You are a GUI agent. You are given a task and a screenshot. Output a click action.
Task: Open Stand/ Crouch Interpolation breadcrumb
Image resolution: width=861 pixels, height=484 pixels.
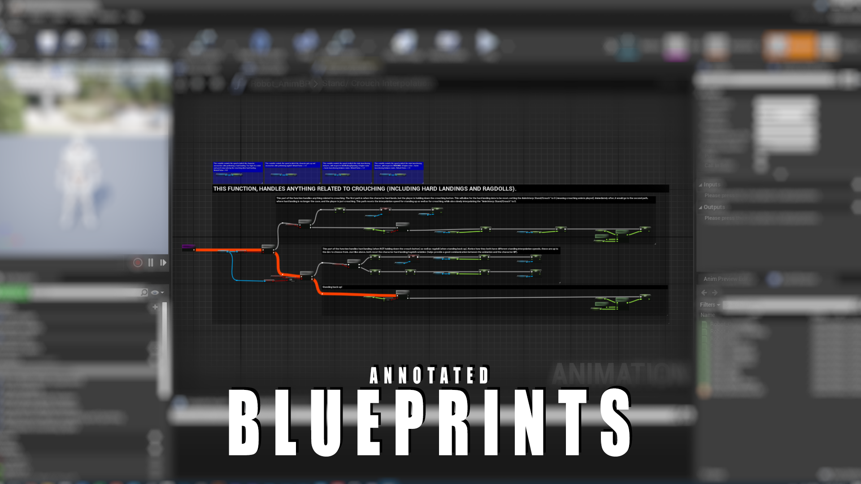pyautogui.click(x=376, y=84)
